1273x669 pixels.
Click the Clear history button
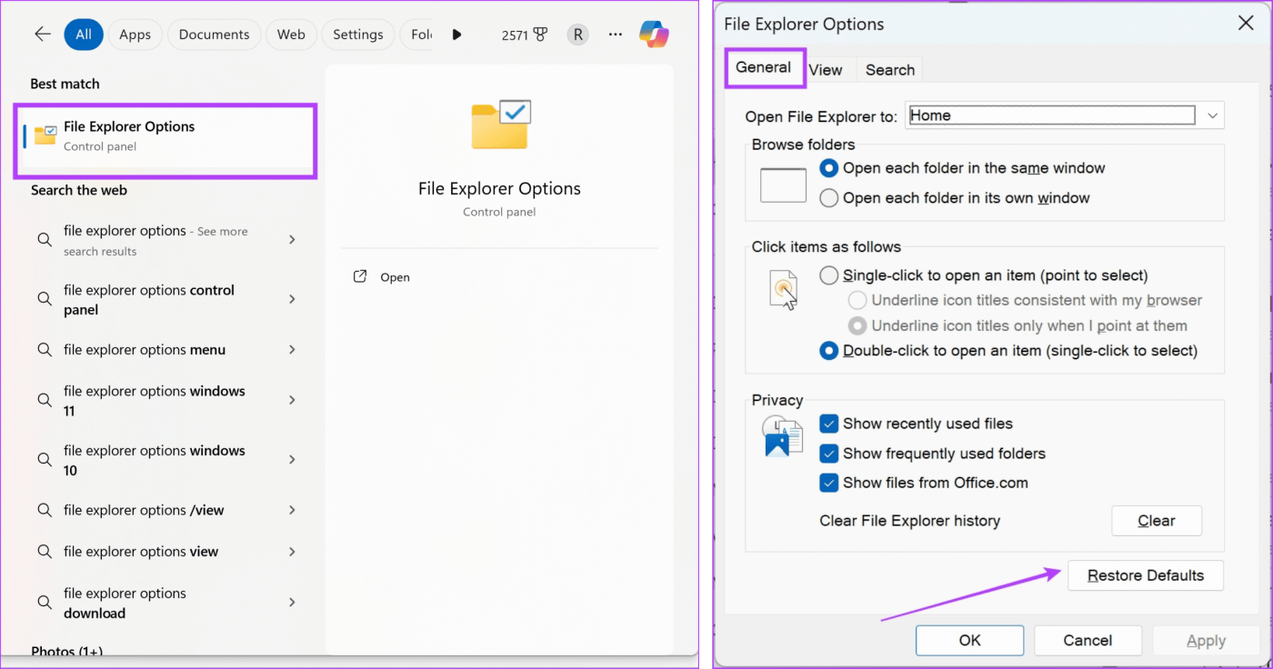[x=1157, y=521]
